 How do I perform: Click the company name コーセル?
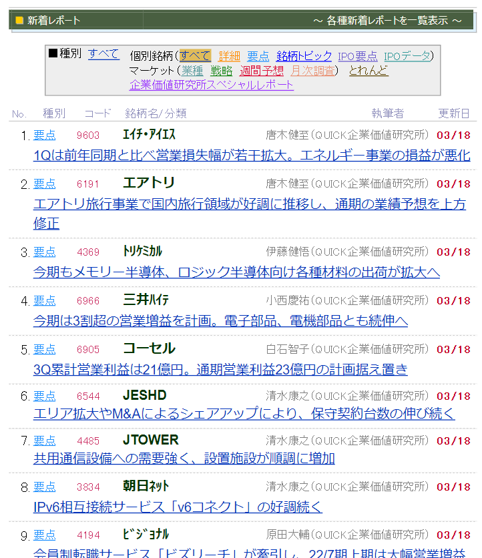point(149,348)
